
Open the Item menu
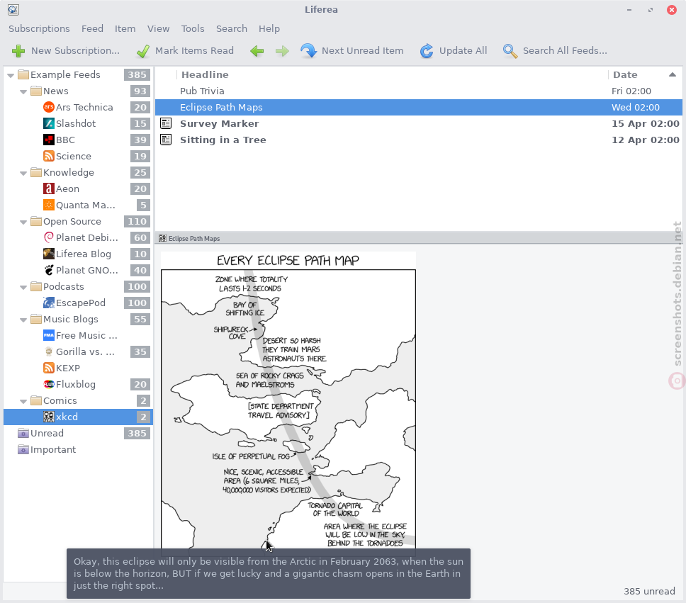pos(125,28)
